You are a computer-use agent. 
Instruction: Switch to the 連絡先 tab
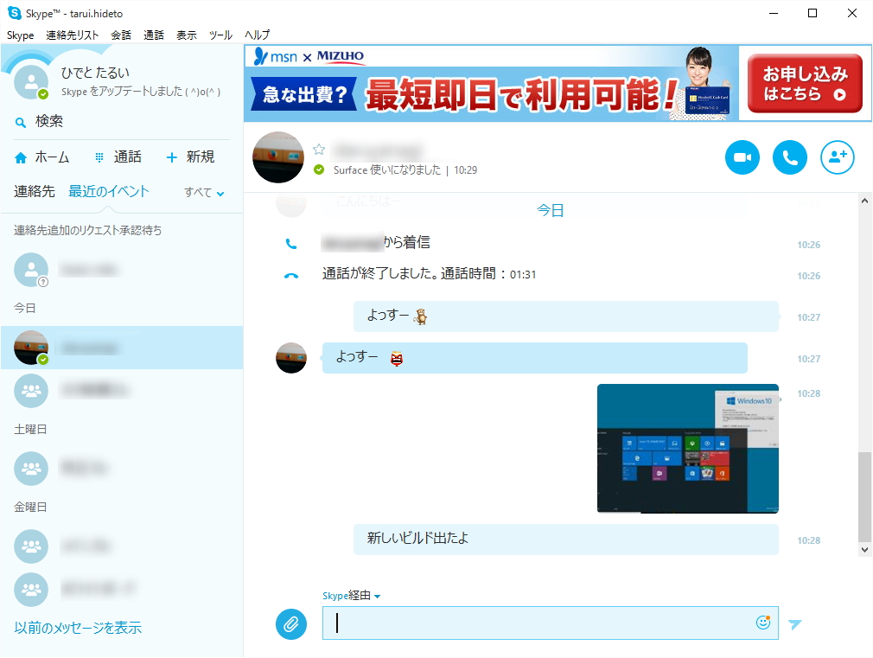click(34, 191)
